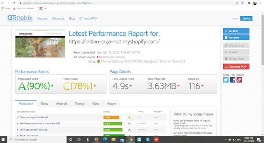264x143 pixels.
Task: Click the site screenshot thumbnail
Action: (40, 43)
